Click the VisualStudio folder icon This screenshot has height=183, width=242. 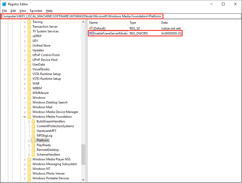tap(29, 69)
